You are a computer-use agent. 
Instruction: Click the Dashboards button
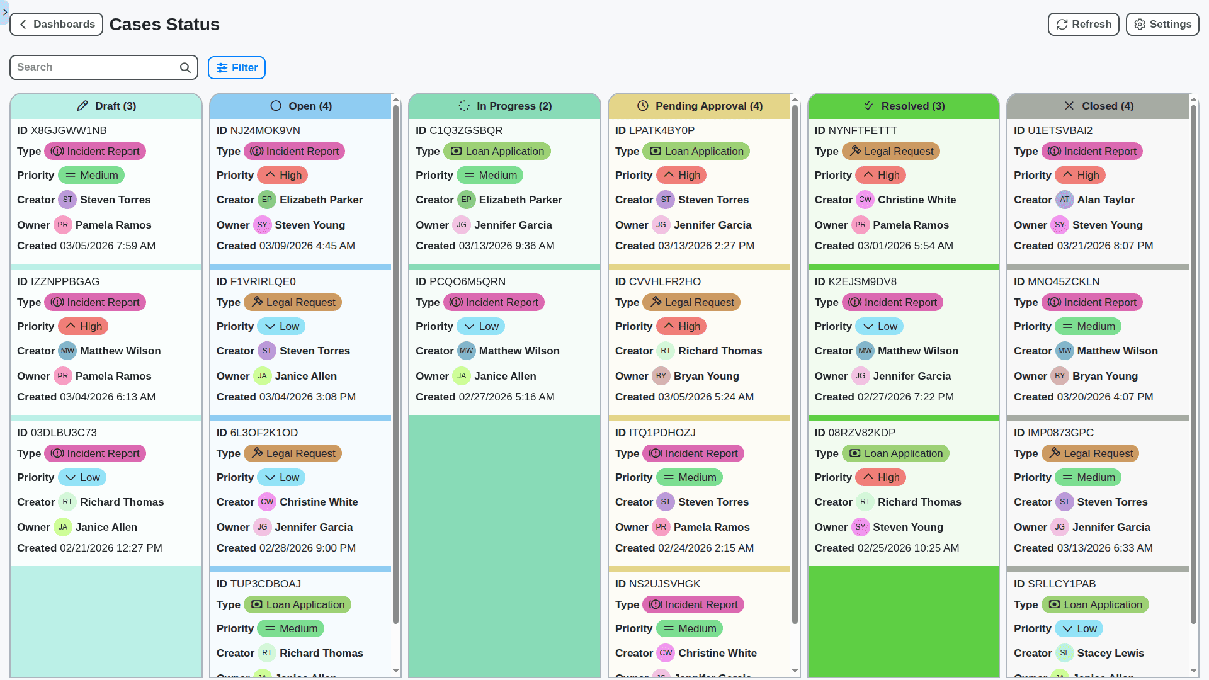(x=56, y=24)
